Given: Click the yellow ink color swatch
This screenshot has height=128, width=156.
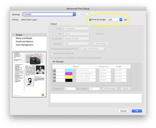Looking at the screenshot, I should click(69, 77).
